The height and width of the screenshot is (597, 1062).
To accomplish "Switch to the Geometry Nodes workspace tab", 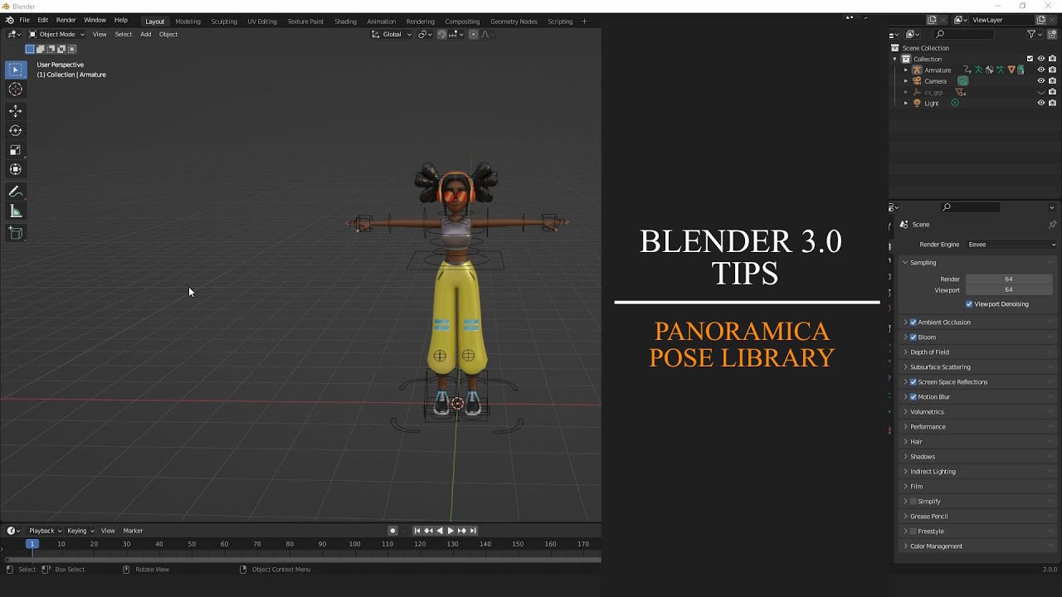I will tap(514, 22).
